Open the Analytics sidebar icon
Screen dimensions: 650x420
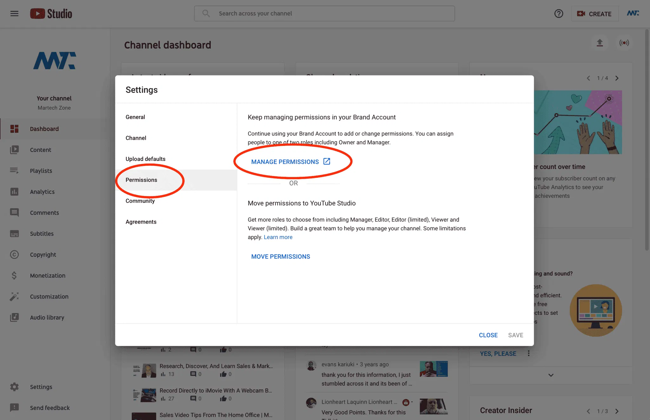coord(14,192)
